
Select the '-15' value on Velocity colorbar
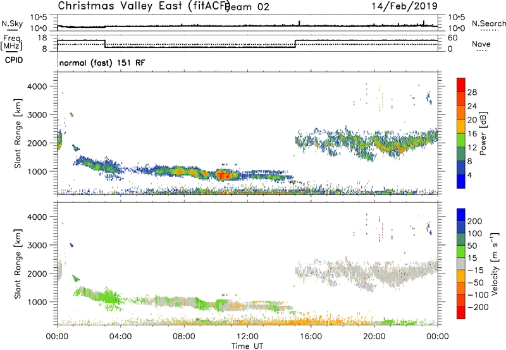coord(476,270)
